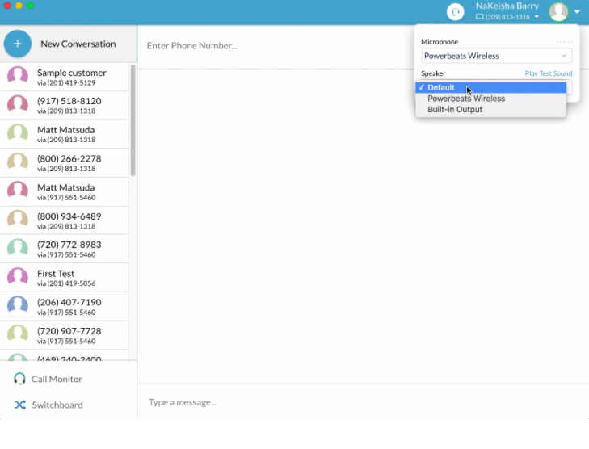Viewport: 589px width, 449px height.
Task: Open the (720) 907-7728 conversation
Action: click(x=65, y=335)
